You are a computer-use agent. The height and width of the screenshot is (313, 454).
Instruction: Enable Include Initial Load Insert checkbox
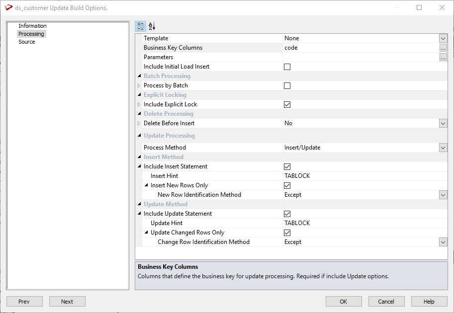point(287,67)
